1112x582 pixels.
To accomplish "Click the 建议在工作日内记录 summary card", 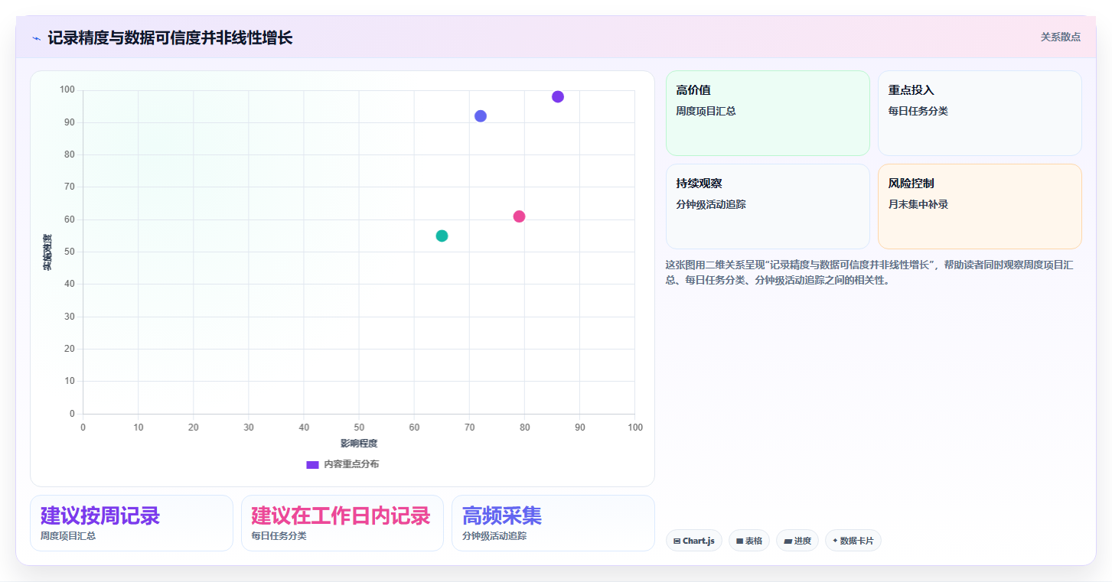I will pos(342,523).
